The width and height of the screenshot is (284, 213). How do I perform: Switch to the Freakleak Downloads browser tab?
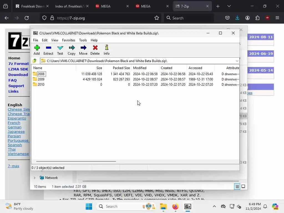click(32, 6)
